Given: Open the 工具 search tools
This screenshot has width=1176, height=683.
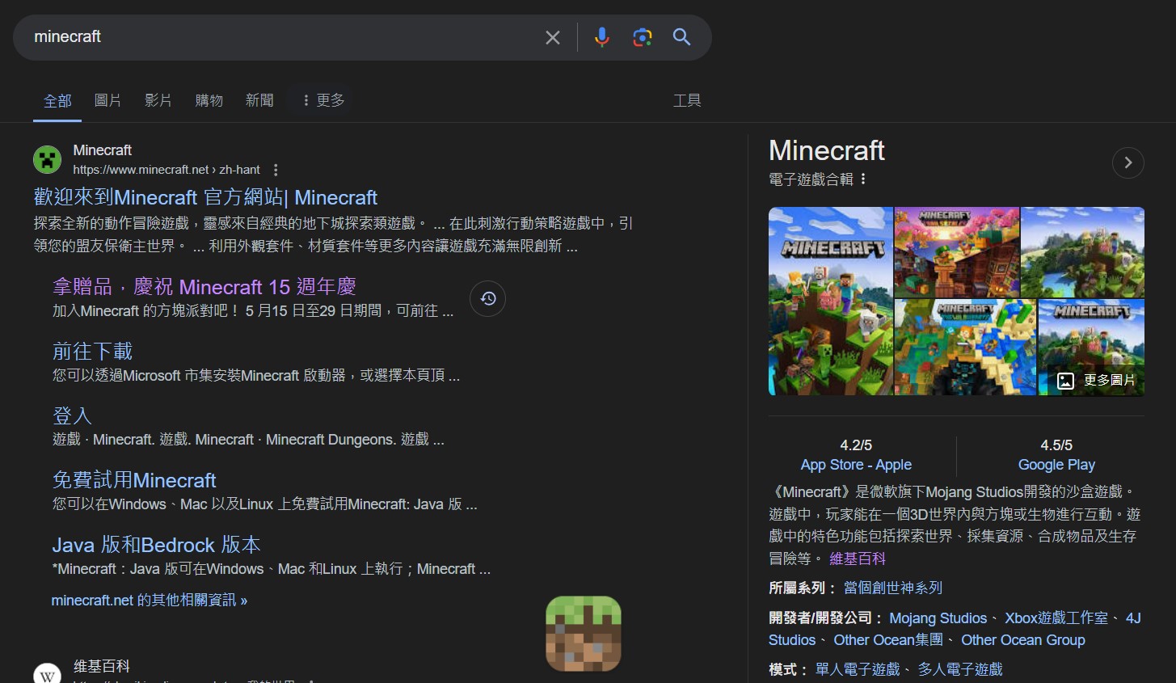Looking at the screenshot, I should point(687,100).
